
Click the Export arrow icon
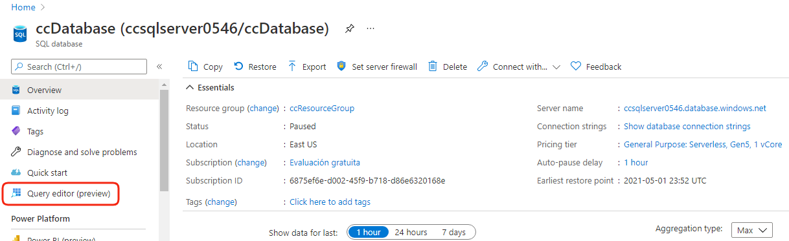(292, 67)
